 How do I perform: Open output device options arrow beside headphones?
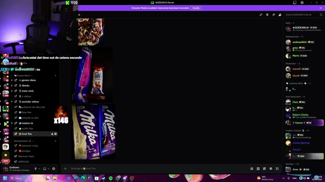click(48, 169)
